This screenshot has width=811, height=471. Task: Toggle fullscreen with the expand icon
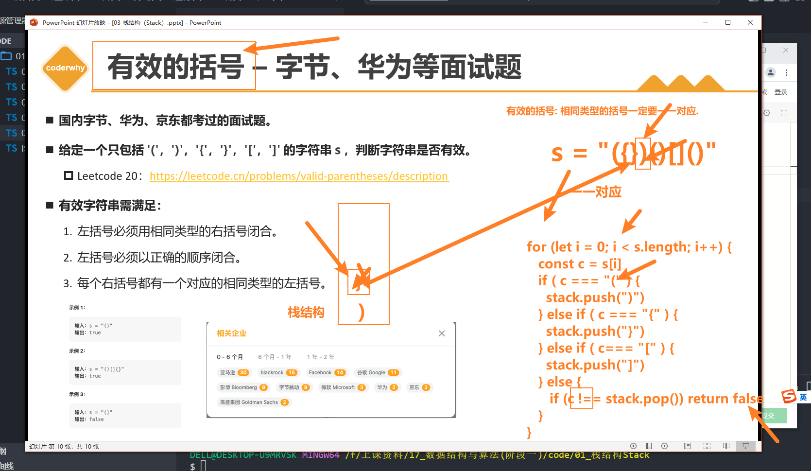pyautogui.click(x=784, y=112)
